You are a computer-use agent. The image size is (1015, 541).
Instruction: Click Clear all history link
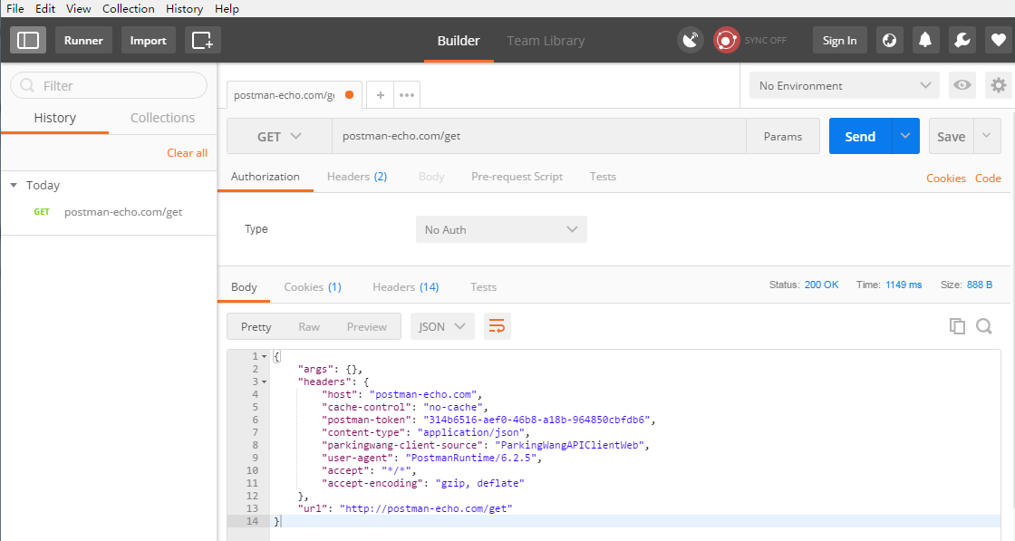tap(187, 153)
